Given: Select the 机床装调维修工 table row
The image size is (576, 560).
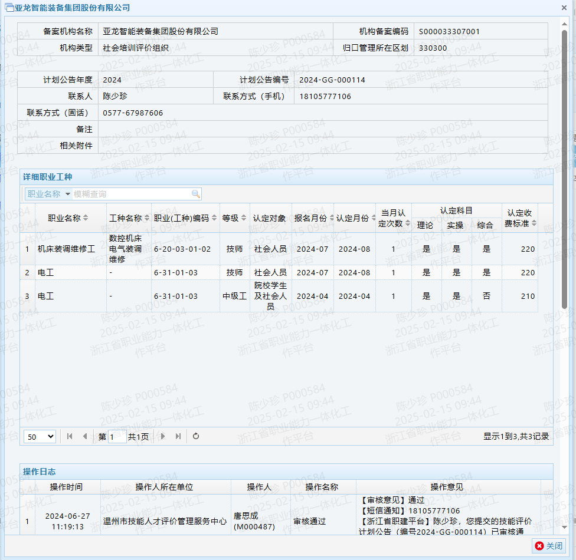Looking at the screenshot, I should (66, 249).
